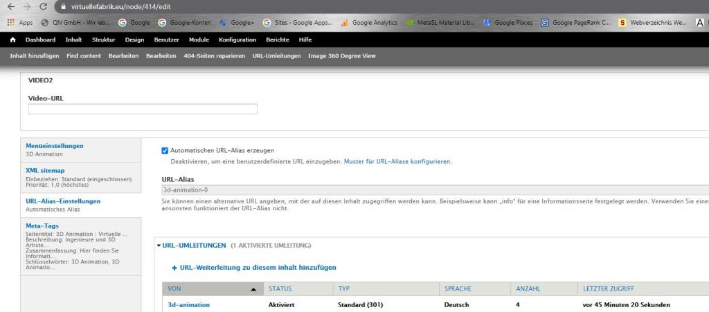
Task: Click the plus icon to add URL-Weiterleitung
Action: tap(174, 268)
